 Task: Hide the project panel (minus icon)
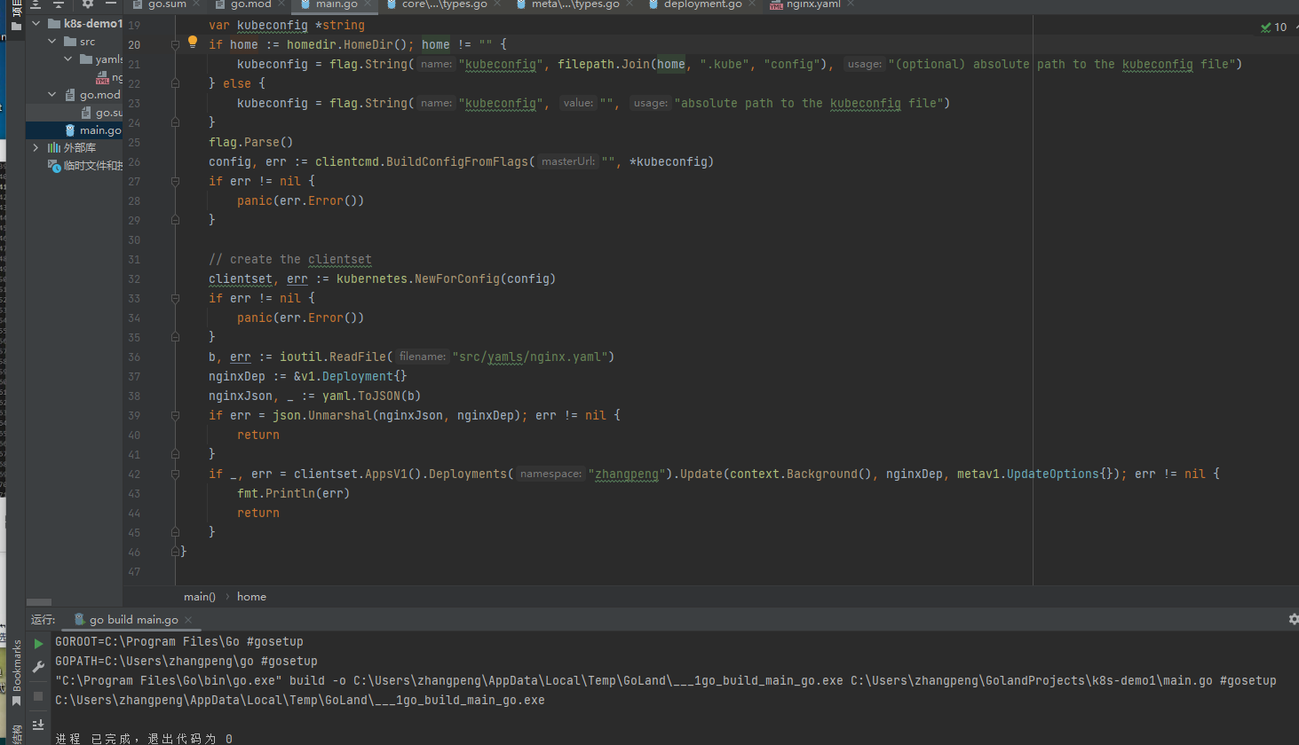point(111,4)
